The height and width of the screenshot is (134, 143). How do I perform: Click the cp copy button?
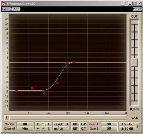[x=61, y=129]
